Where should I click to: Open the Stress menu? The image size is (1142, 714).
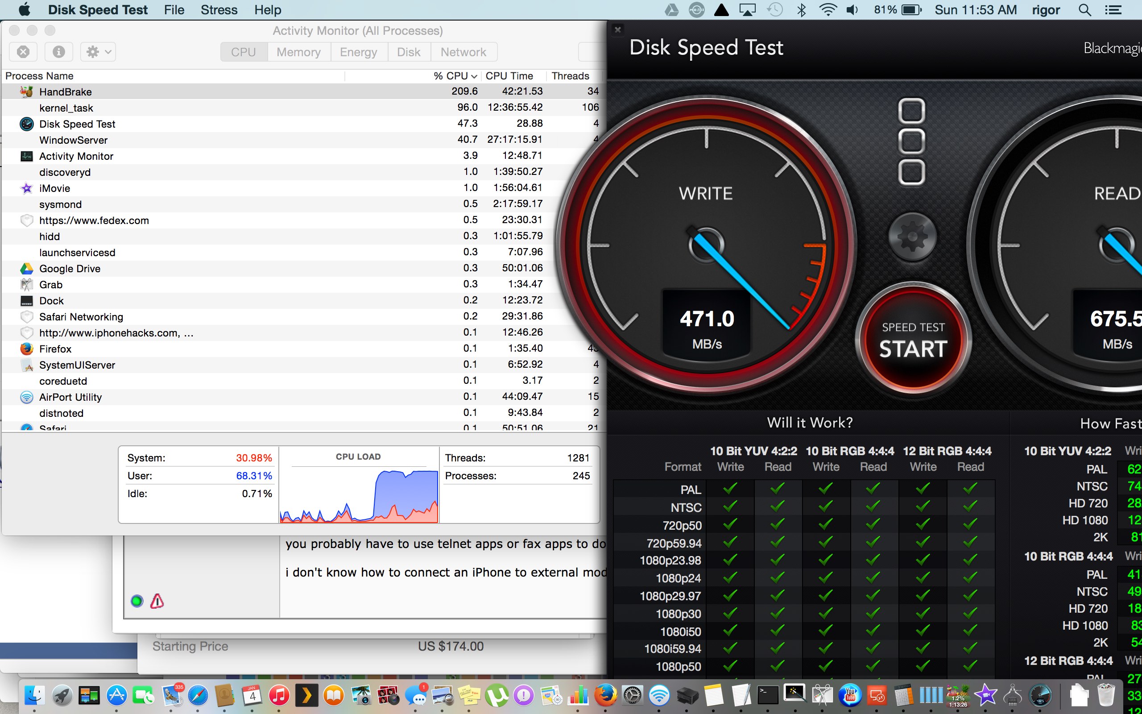[219, 10]
